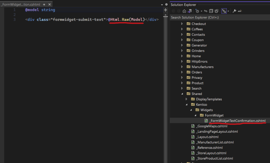This screenshot has height=163, width=270.
Task: Click '@model' on line 1
Action: [32, 10]
